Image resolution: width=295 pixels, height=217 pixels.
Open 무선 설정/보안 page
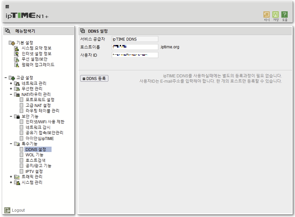(x=35, y=59)
